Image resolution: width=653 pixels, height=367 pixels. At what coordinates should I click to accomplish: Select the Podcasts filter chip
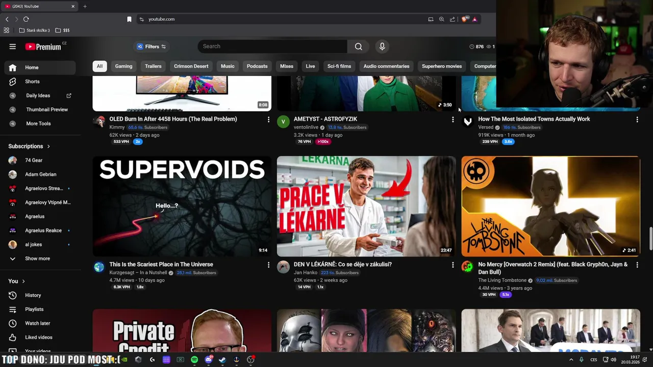point(257,66)
